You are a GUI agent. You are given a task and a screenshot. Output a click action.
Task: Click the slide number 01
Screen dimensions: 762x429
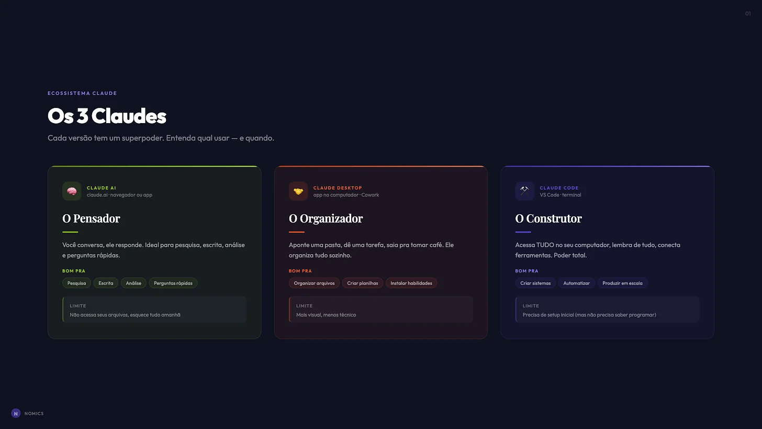pyautogui.click(x=748, y=14)
